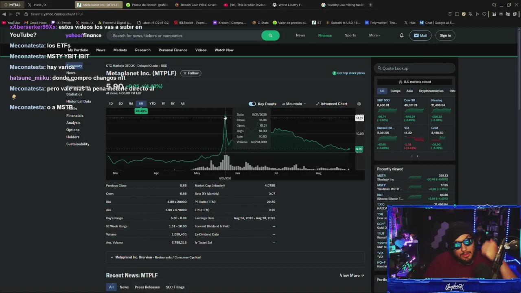Select the 1D chart range

(111, 104)
